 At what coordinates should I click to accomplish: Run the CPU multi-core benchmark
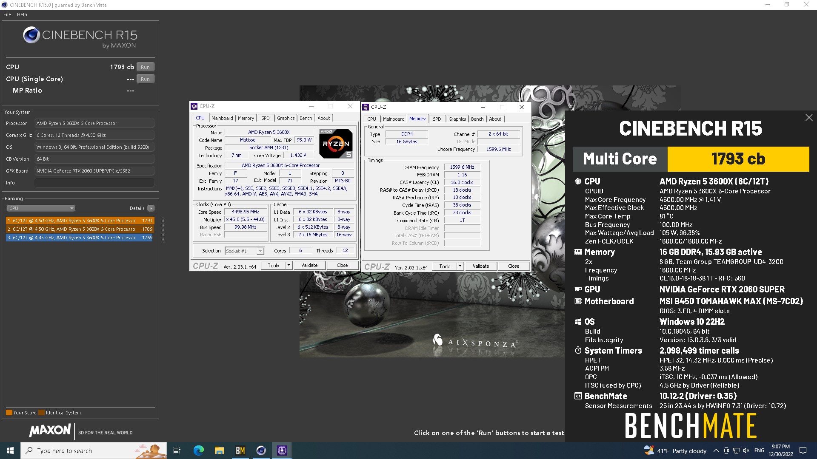pos(145,67)
